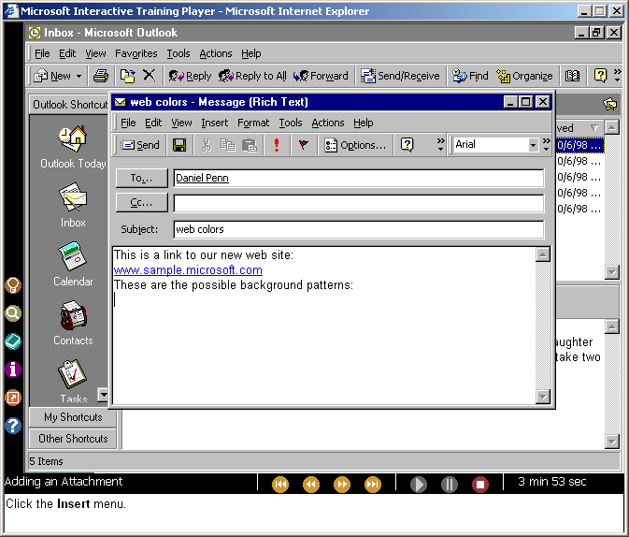Open message Options dialog
This screenshot has width=629, height=537.
point(355,145)
